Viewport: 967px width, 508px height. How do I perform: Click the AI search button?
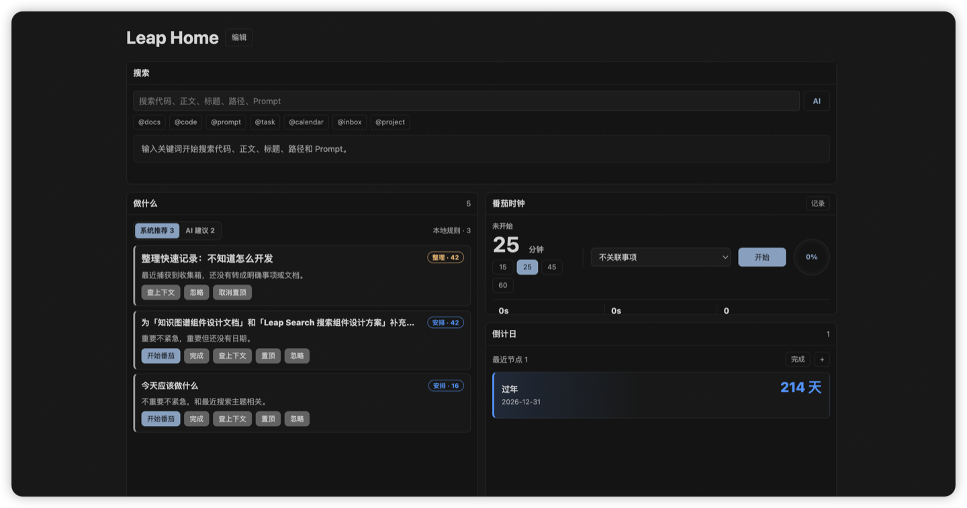point(817,101)
